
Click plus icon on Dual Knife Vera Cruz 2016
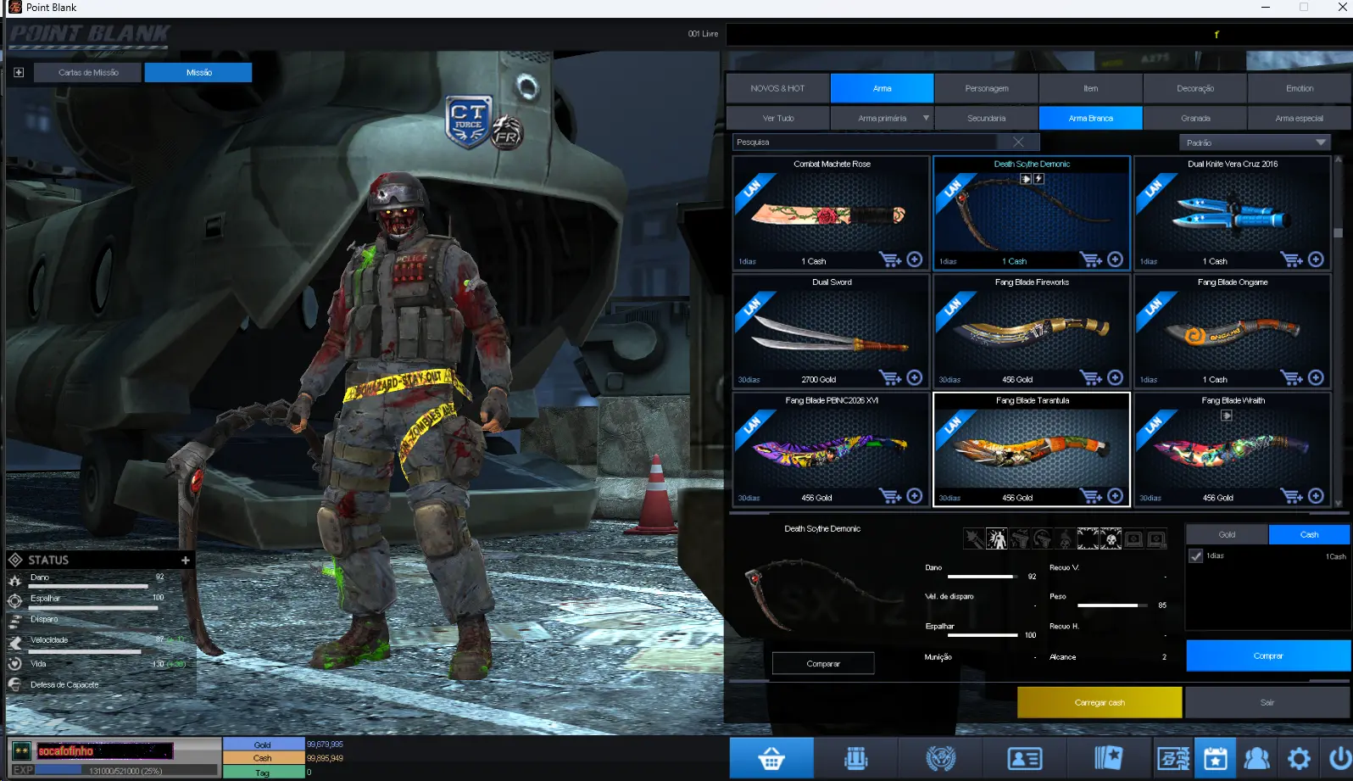1316,259
